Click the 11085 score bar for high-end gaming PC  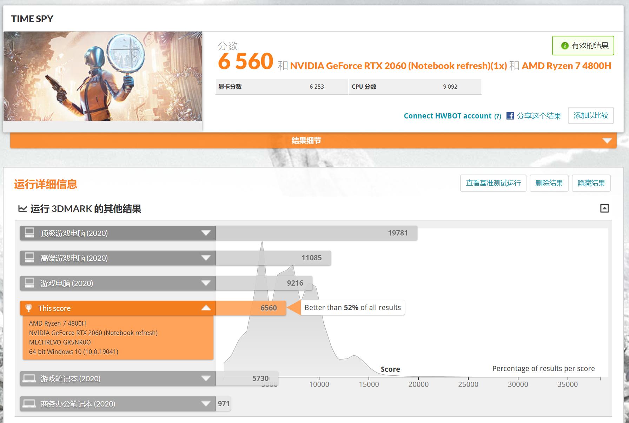pos(273,258)
